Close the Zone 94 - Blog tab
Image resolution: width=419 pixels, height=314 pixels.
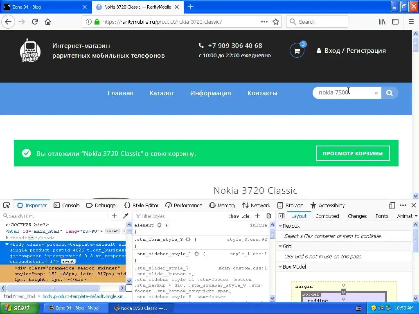[85, 7]
